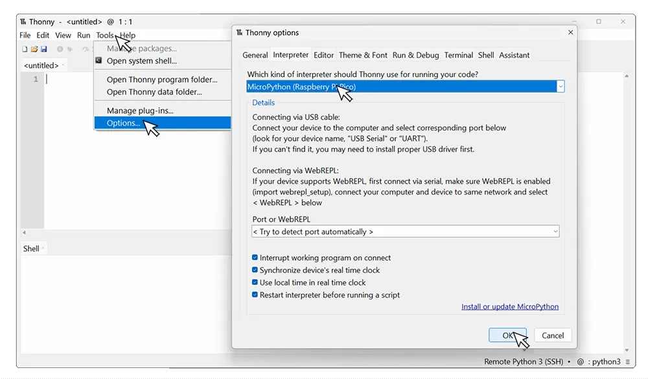This screenshot has width=648, height=379.
Task: Toggle Synchronize device's real time clock
Action: click(x=255, y=270)
